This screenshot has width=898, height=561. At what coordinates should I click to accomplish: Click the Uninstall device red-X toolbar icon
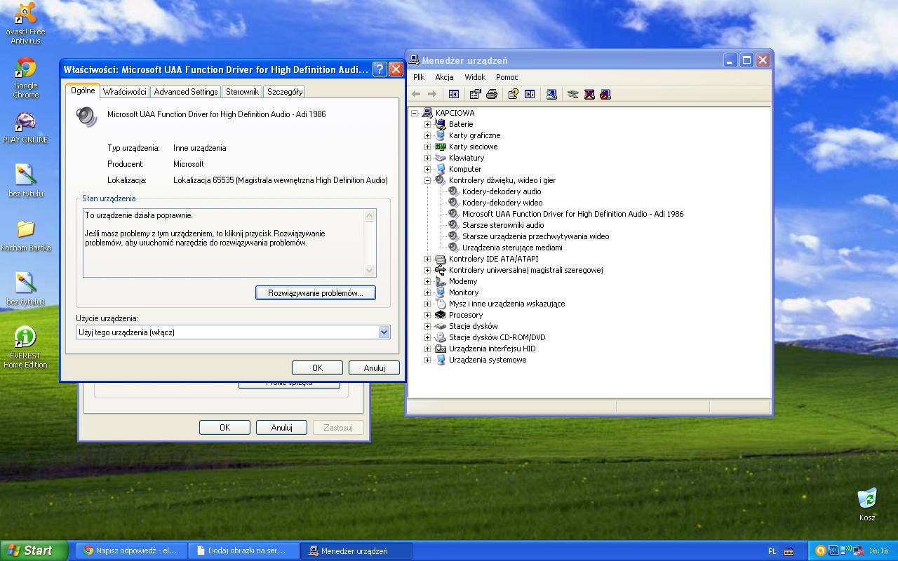(x=589, y=94)
